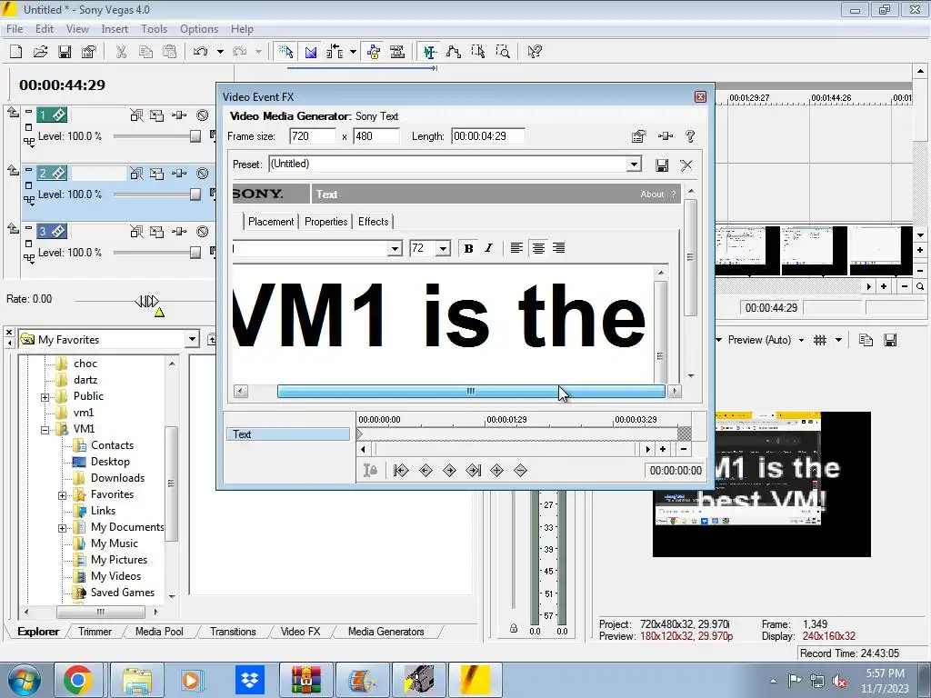Select the Zoom magnifier tool
Screen dimensions: 931x698
click(503, 52)
